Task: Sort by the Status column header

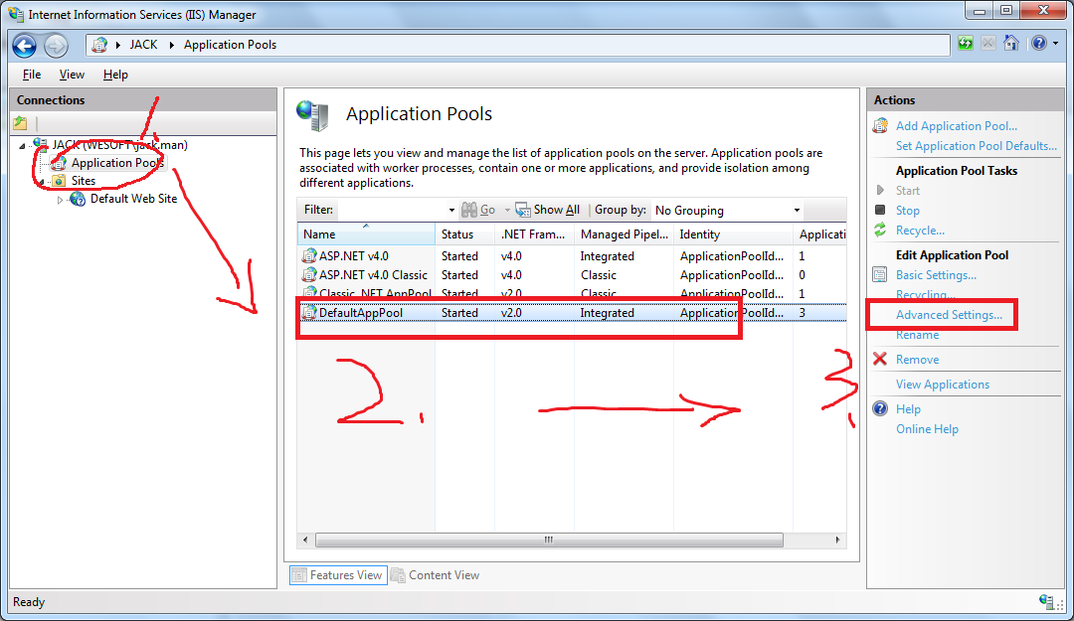Action: coord(465,234)
